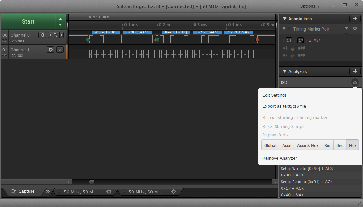The image size is (363, 207).
Task: Click the Channel 0 falling-edge trigger icon
Action: point(55,35)
